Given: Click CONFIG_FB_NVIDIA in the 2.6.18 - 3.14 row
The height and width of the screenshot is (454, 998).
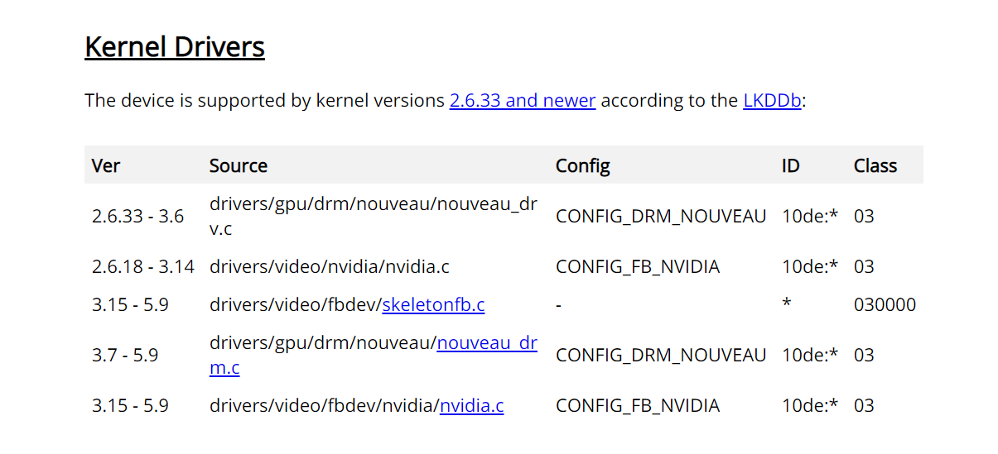Looking at the screenshot, I should (x=638, y=267).
